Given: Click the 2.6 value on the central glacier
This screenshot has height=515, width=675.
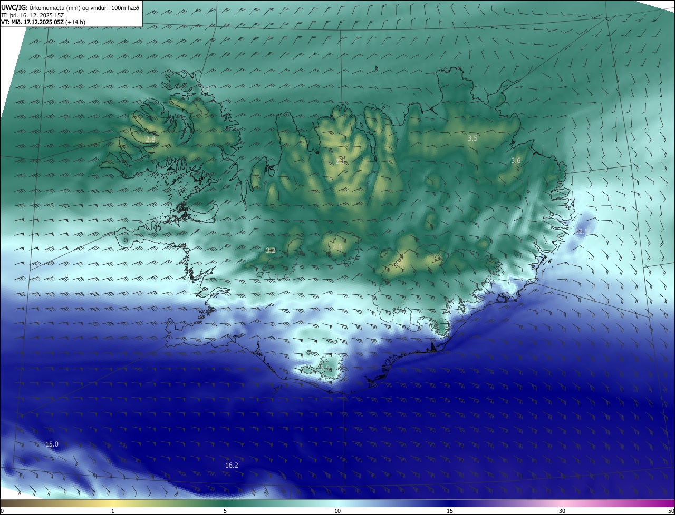Looking at the screenshot, I should coord(337,247).
